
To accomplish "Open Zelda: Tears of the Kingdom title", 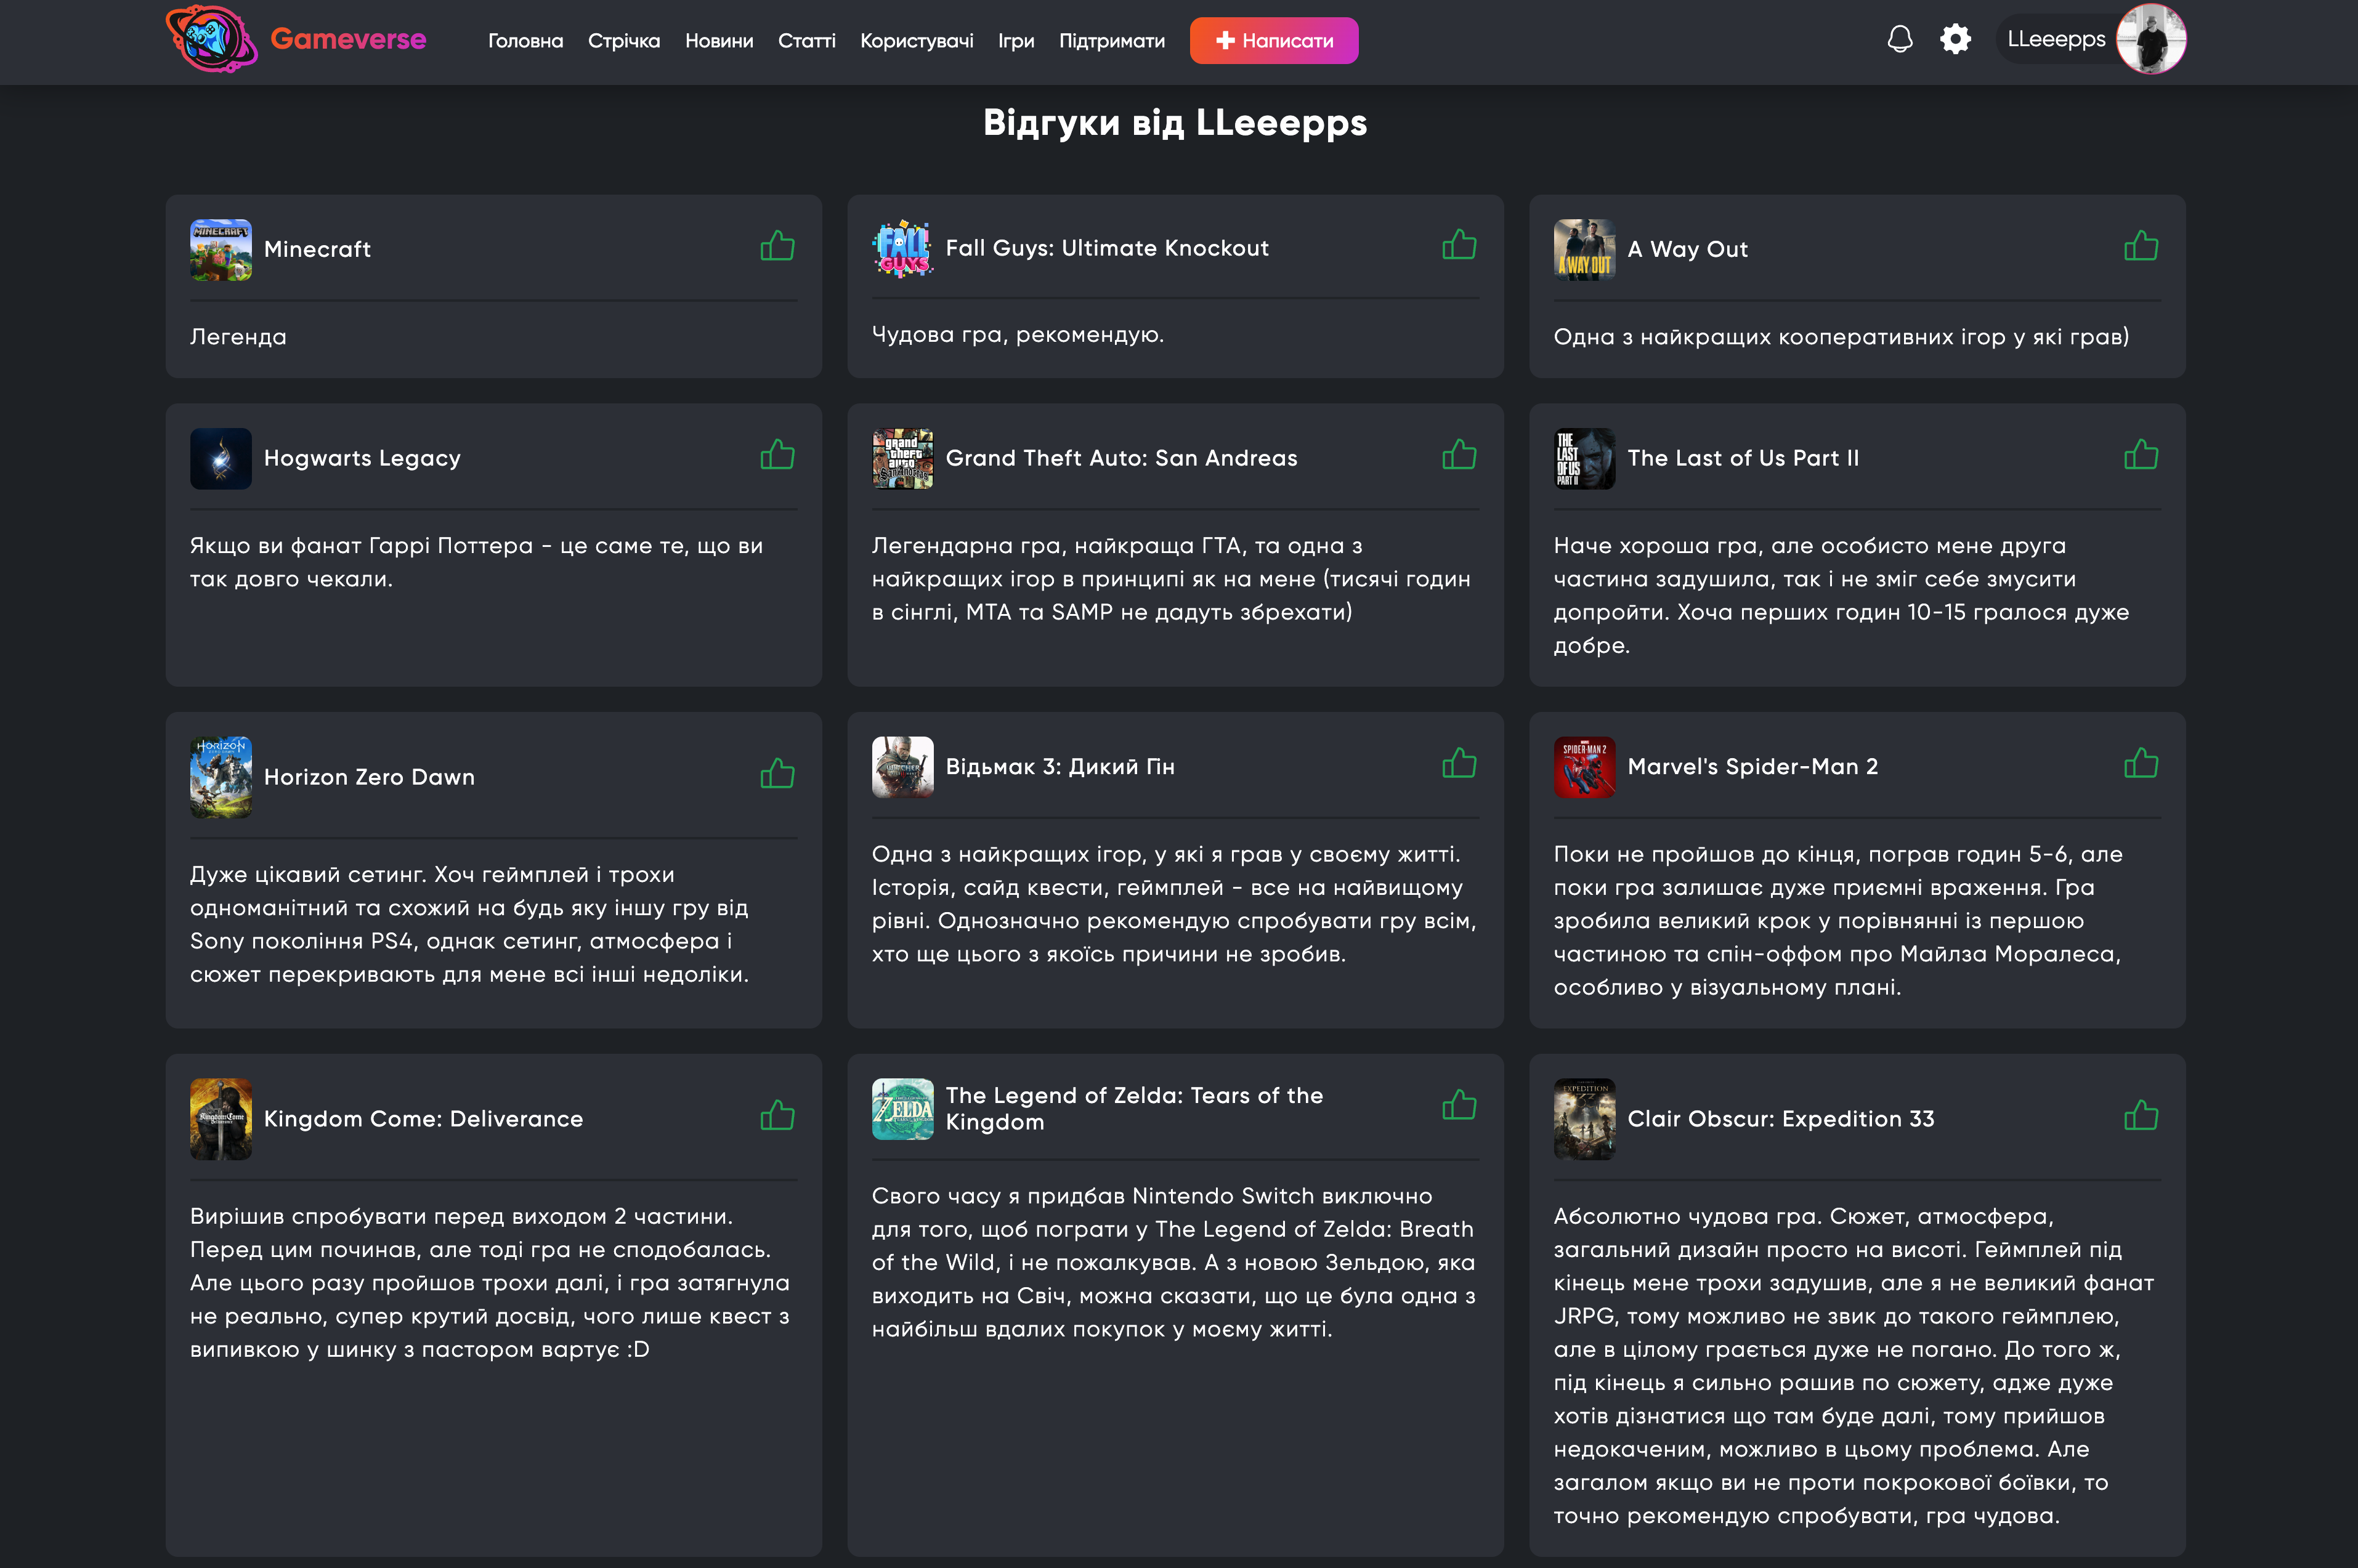I will pyautogui.click(x=1134, y=1109).
